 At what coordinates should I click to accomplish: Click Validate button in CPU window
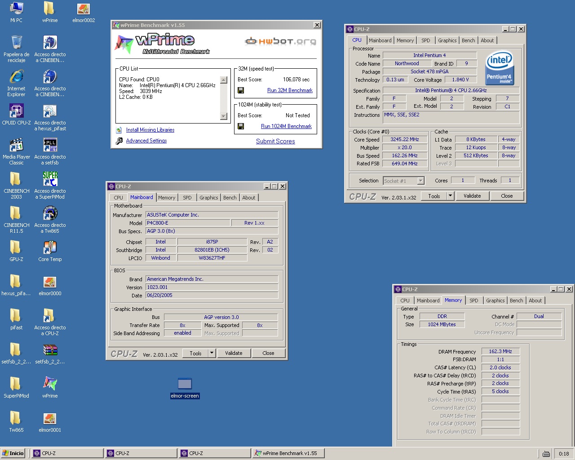[472, 196]
